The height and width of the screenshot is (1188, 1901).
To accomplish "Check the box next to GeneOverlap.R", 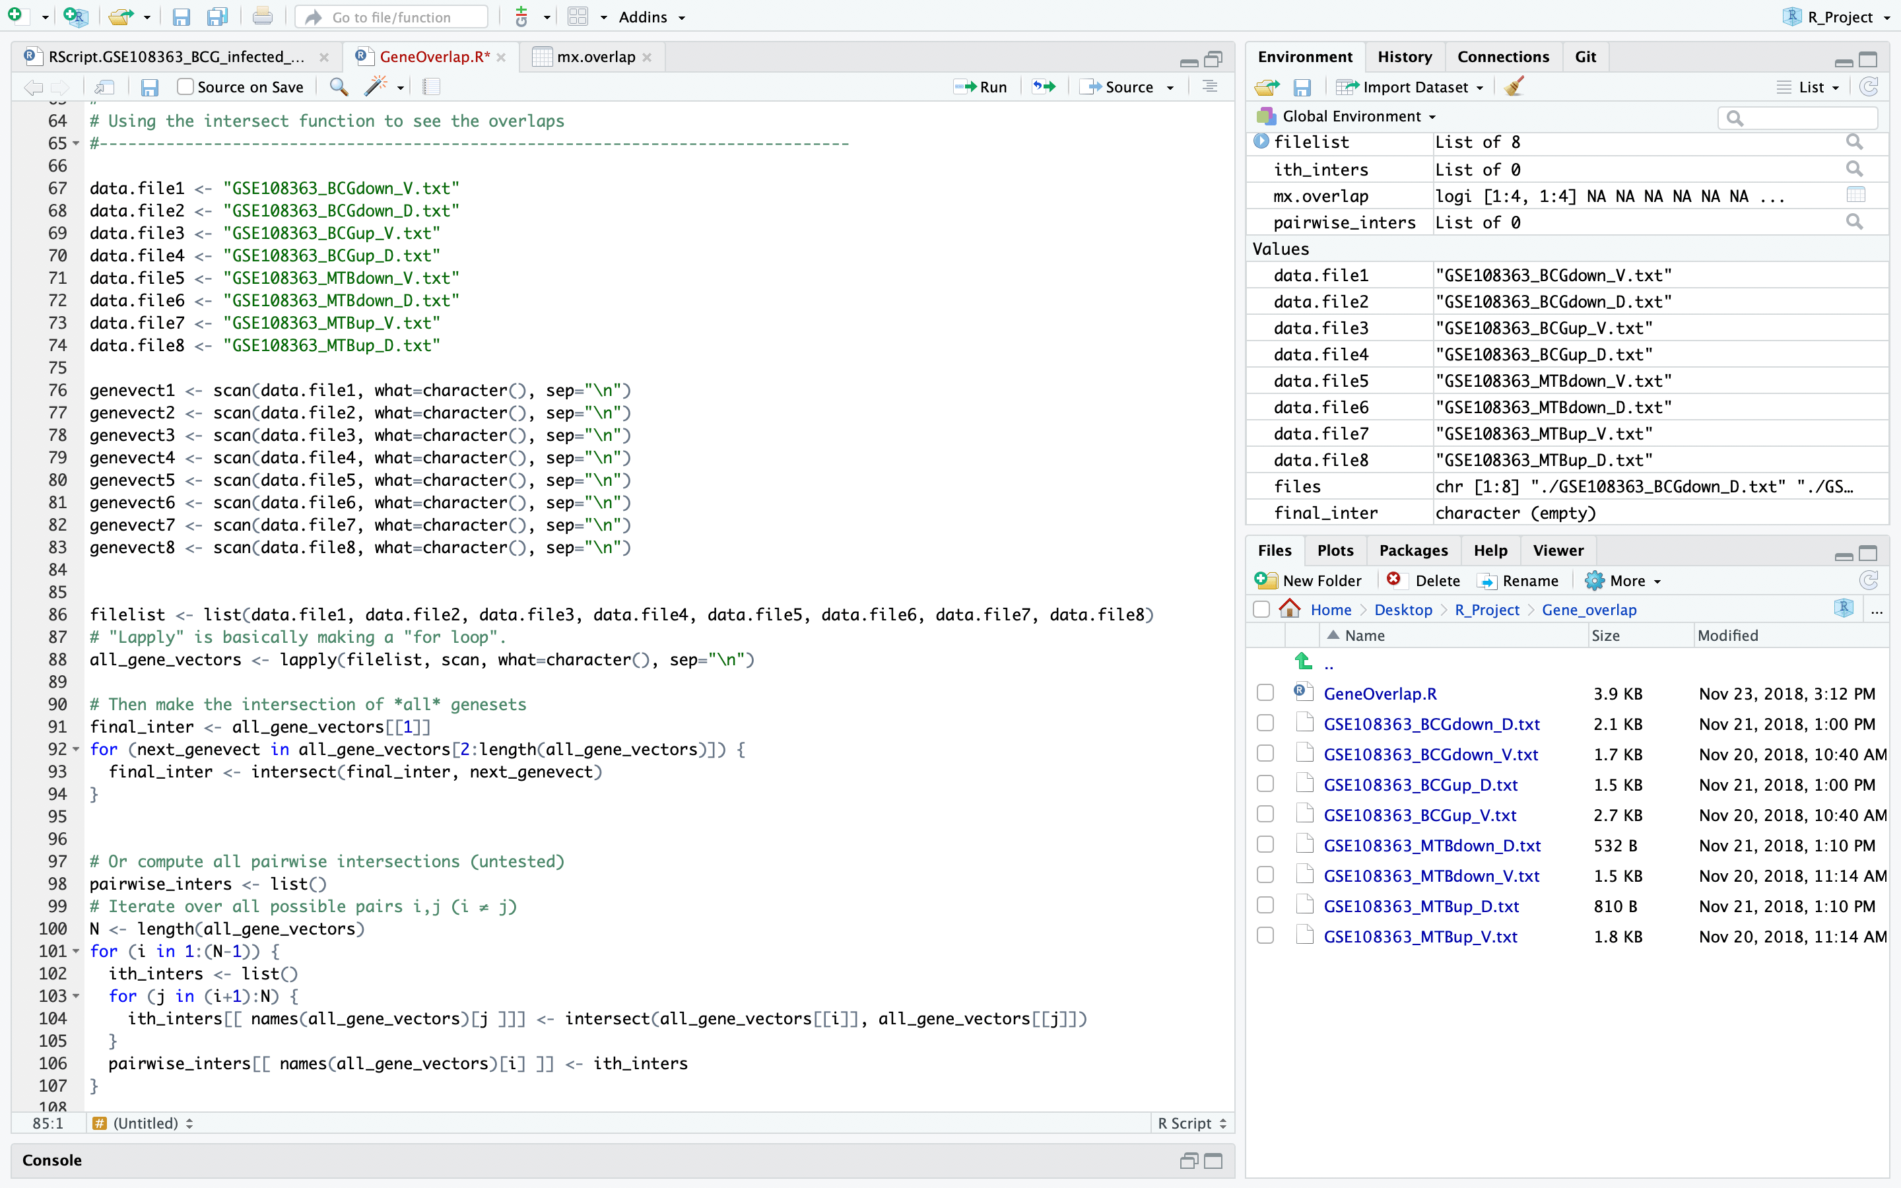I will pyautogui.click(x=1265, y=693).
